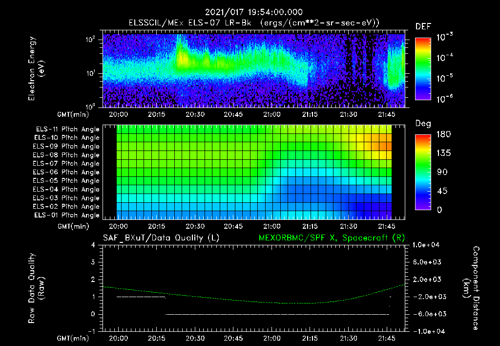Select the timestamp title 2021/017 19:54:00.000
500x346 pixels.
point(254,12)
